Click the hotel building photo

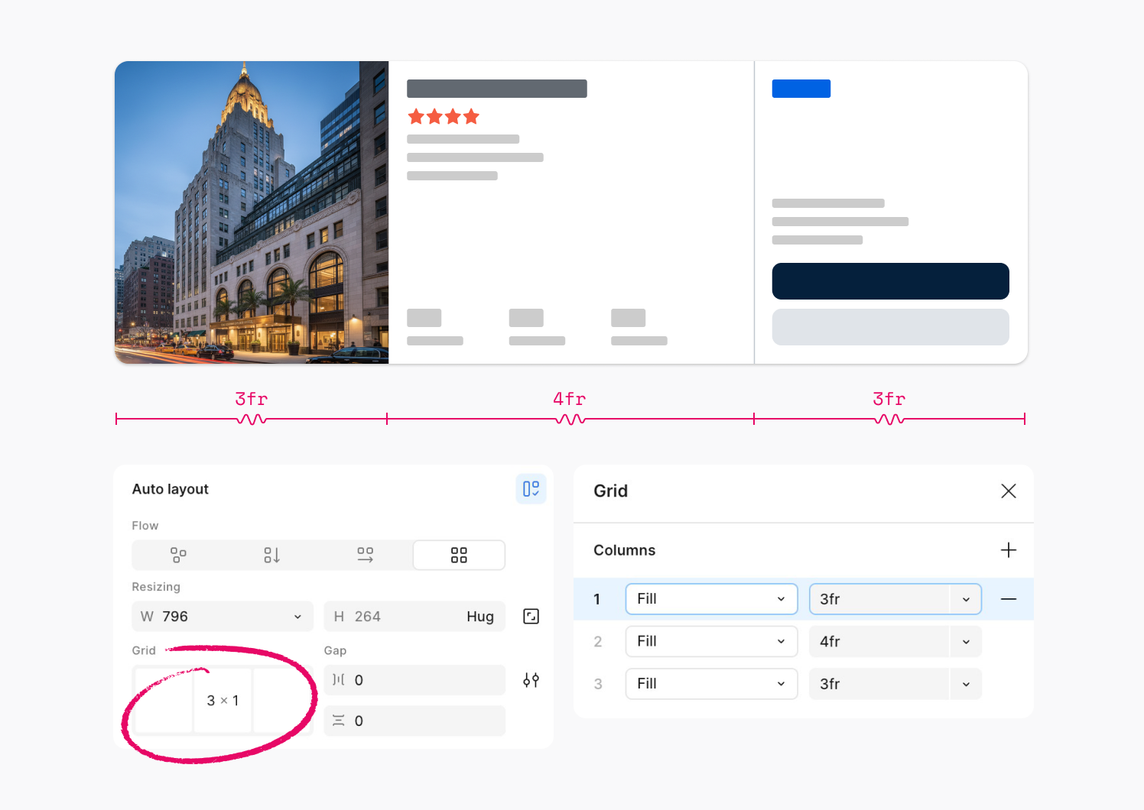tap(252, 212)
